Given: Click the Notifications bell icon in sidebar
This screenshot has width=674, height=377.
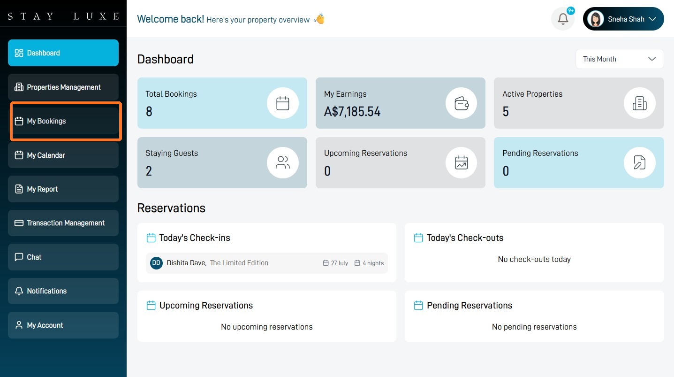Looking at the screenshot, I should [x=19, y=291].
